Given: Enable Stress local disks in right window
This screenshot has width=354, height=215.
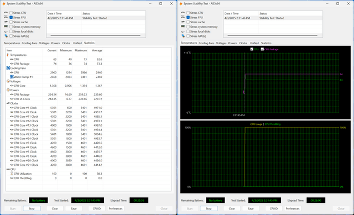Looking at the screenshot, I should point(188,32).
